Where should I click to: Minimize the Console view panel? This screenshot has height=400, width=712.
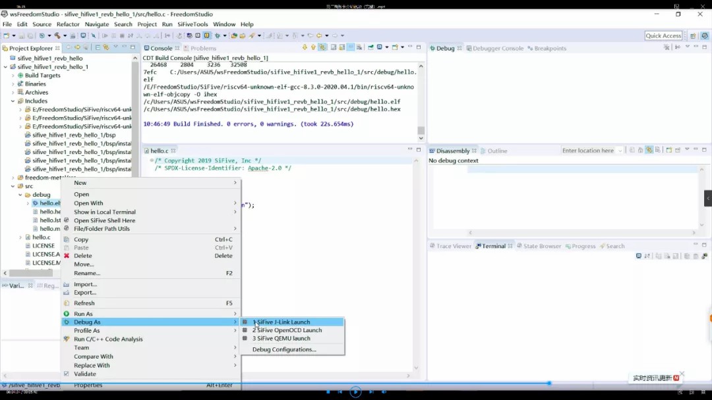point(410,47)
